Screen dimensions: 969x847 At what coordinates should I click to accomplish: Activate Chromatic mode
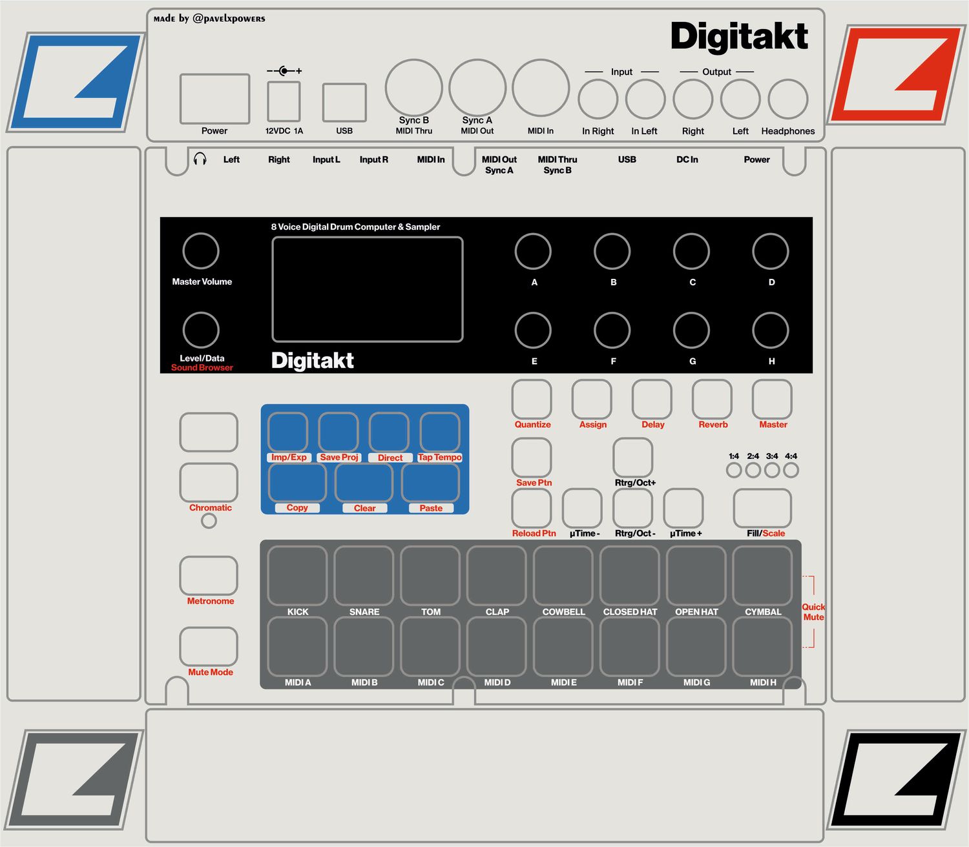[x=209, y=481]
